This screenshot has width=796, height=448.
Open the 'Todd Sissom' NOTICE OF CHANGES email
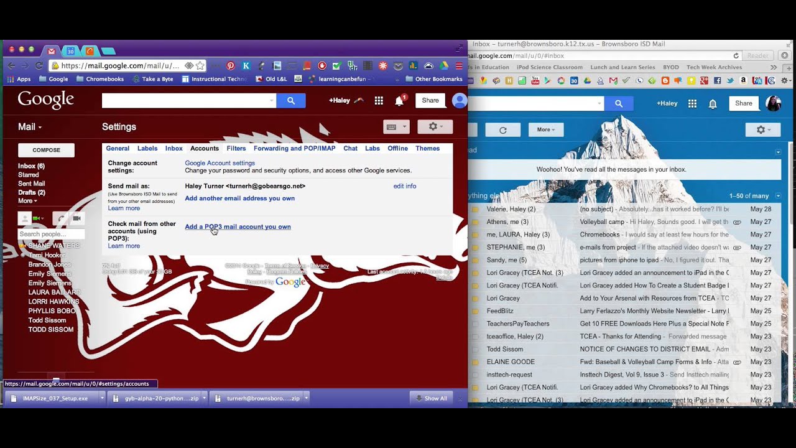click(627, 349)
